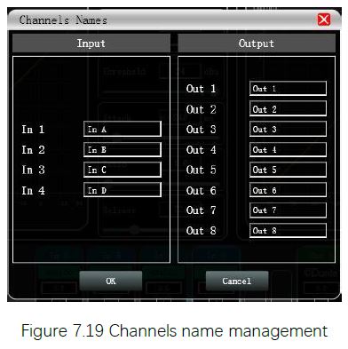348x349 pixels.
Task: Edit the In 3 name field showing In C
Action: 123,170
